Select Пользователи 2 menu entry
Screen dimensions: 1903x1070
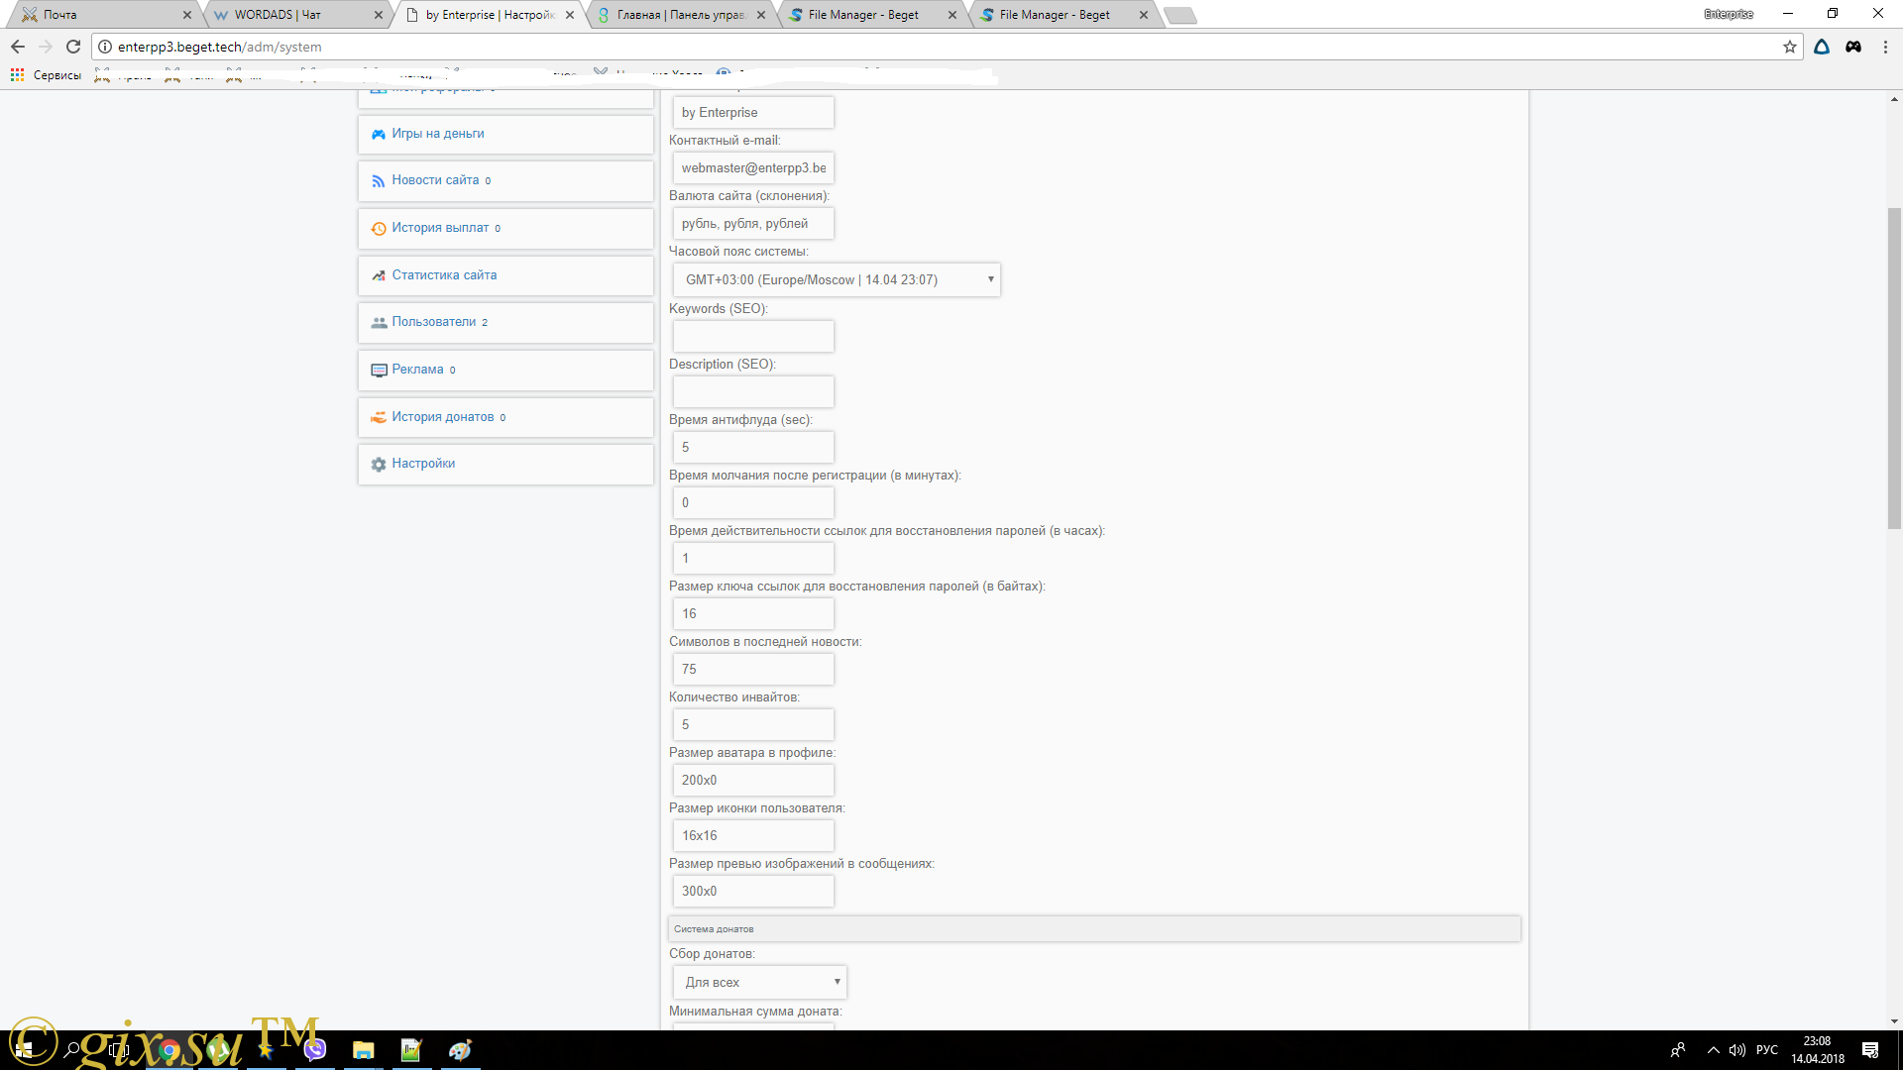point(504,321)
